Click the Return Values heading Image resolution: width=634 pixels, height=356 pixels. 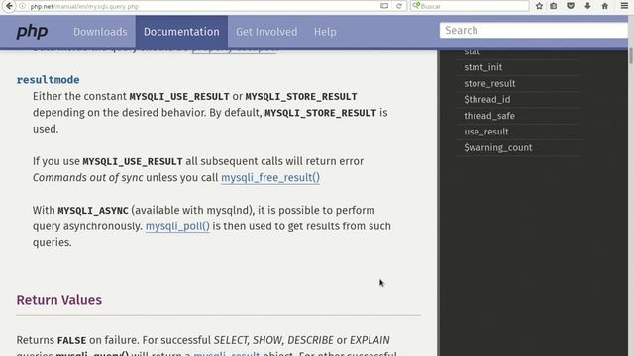pyautogui.click(x=59, y=300)
